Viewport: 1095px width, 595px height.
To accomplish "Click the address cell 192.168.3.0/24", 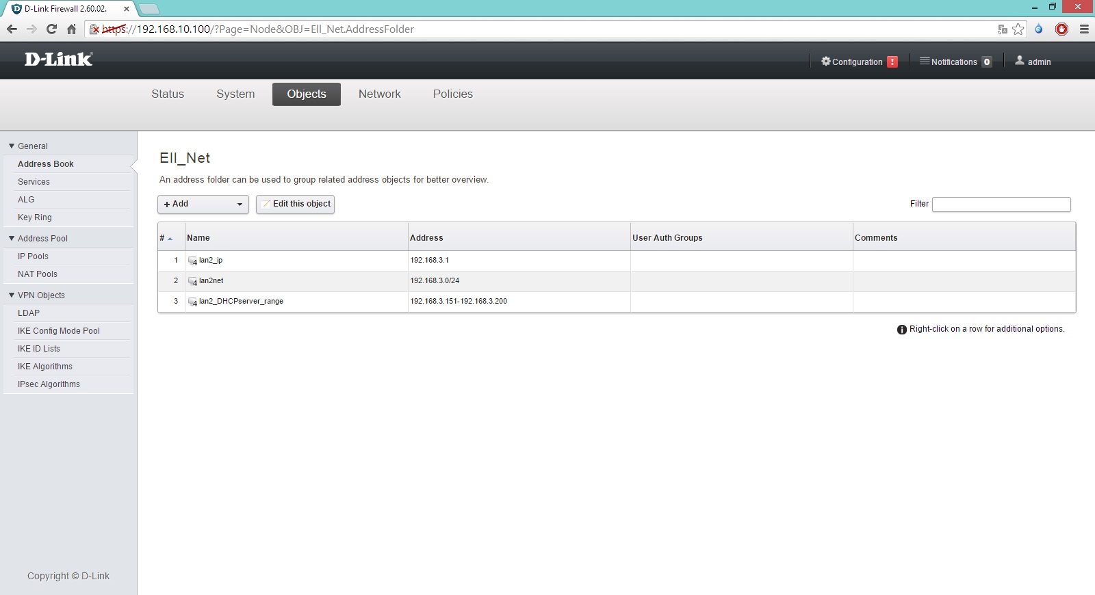I will tap(435, 281).
